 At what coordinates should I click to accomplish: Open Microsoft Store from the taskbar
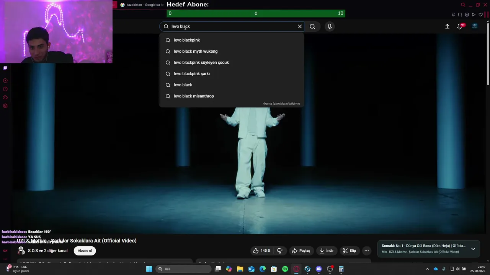[x=274, y=269]
